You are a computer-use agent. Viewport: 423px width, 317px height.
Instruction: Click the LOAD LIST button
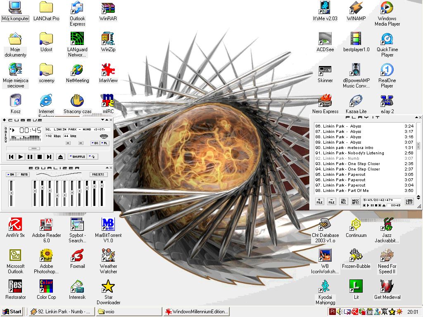click(409, 201)
